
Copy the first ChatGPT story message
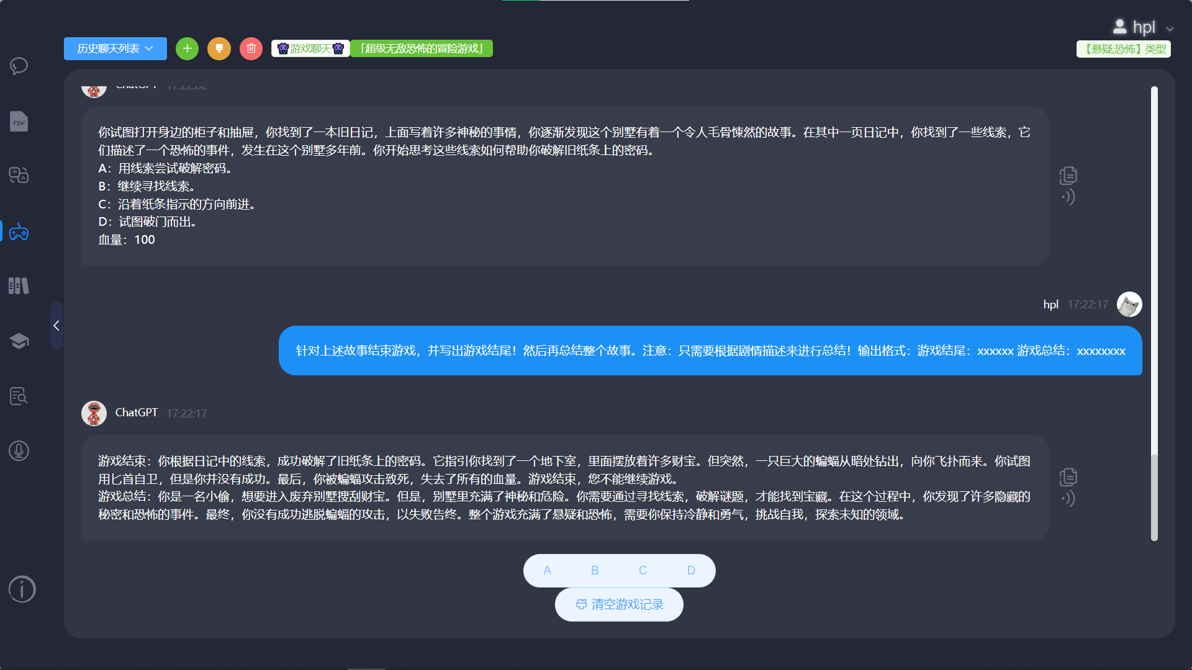[x=1068, y=176]
